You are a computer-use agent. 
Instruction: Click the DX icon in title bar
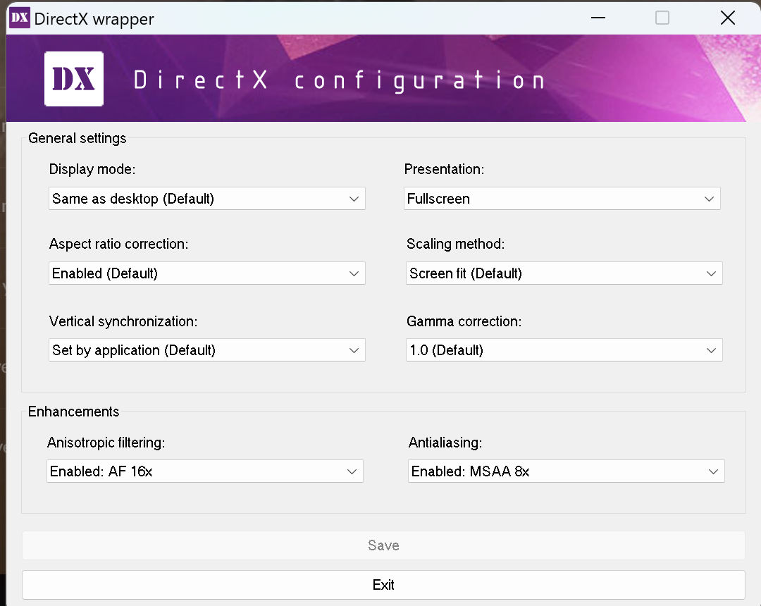point(20,18)
